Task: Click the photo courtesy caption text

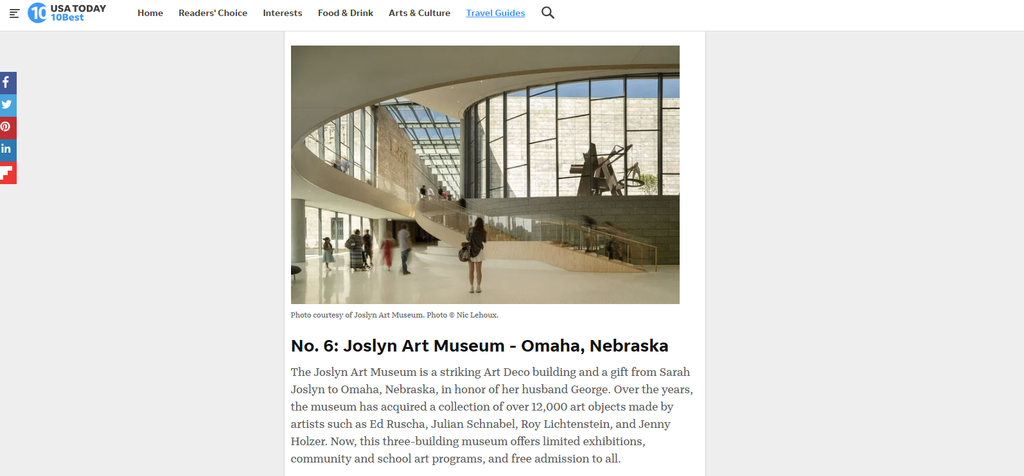Action: click(394, 315)
